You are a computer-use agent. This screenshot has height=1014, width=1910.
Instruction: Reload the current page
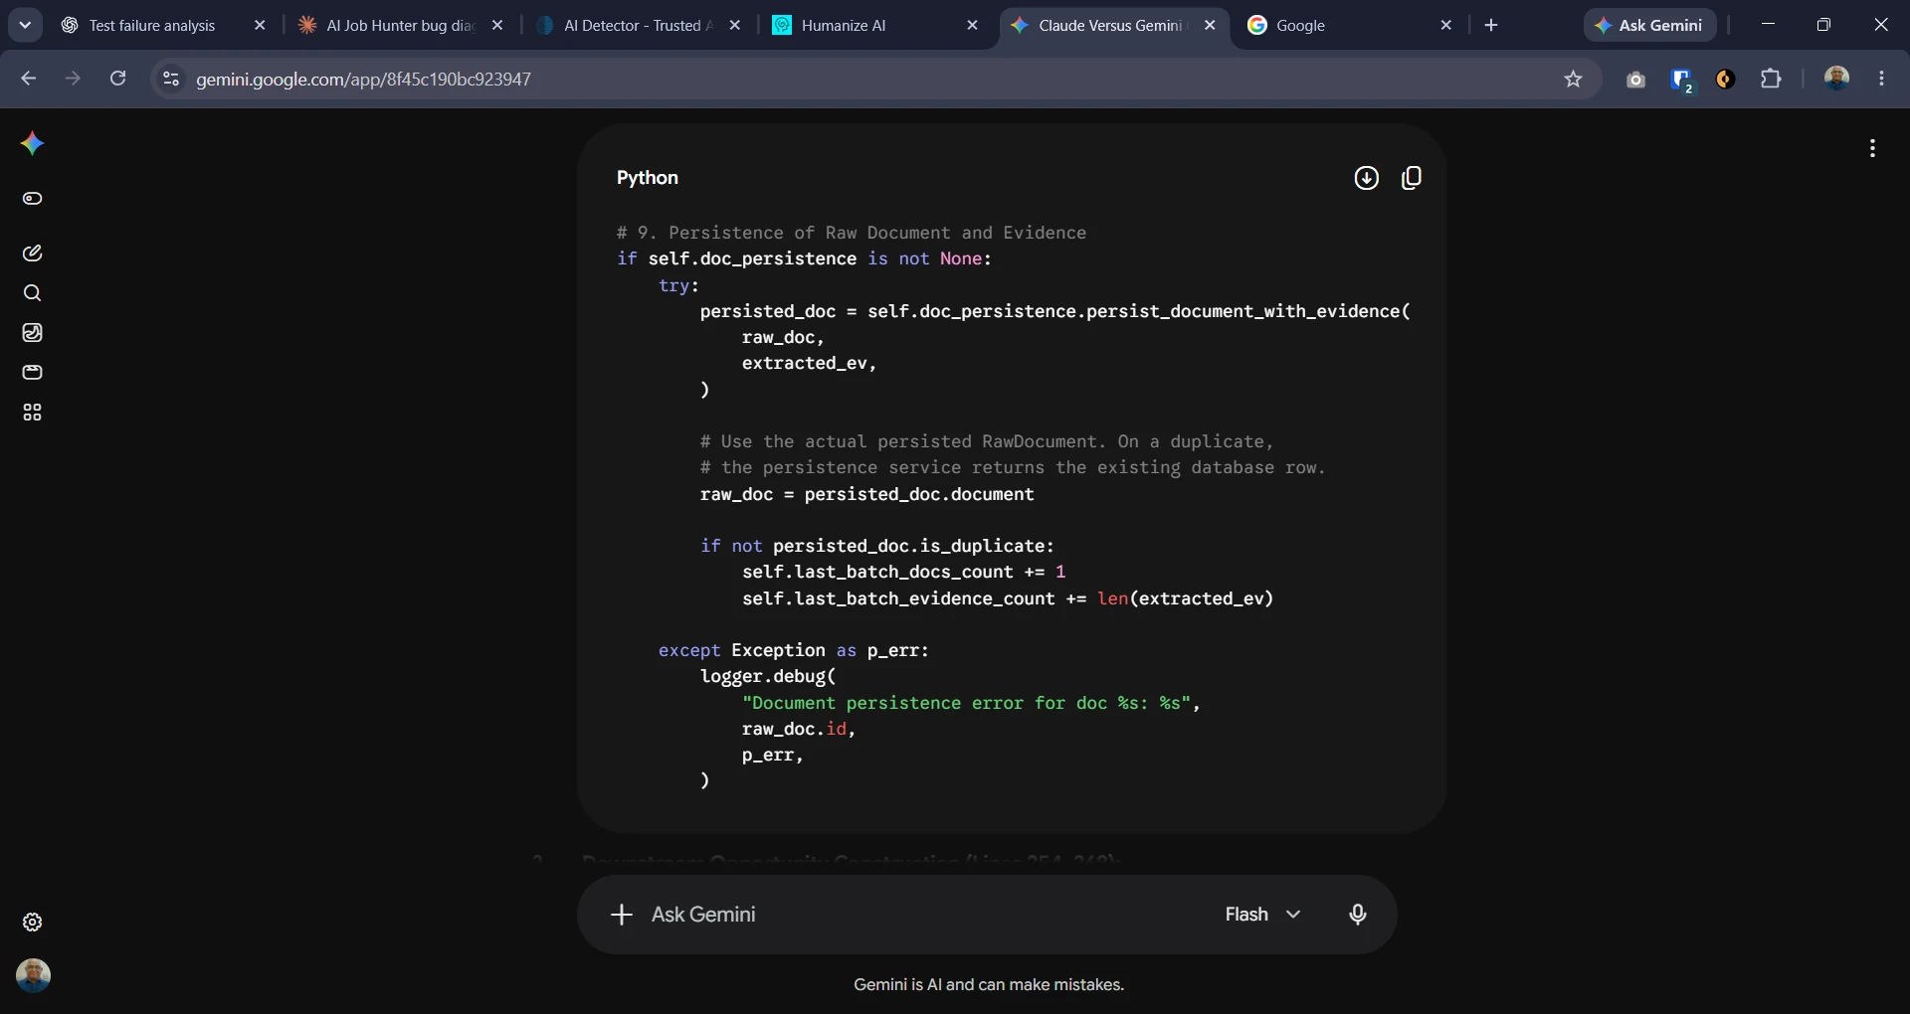[x=117, y=79]
